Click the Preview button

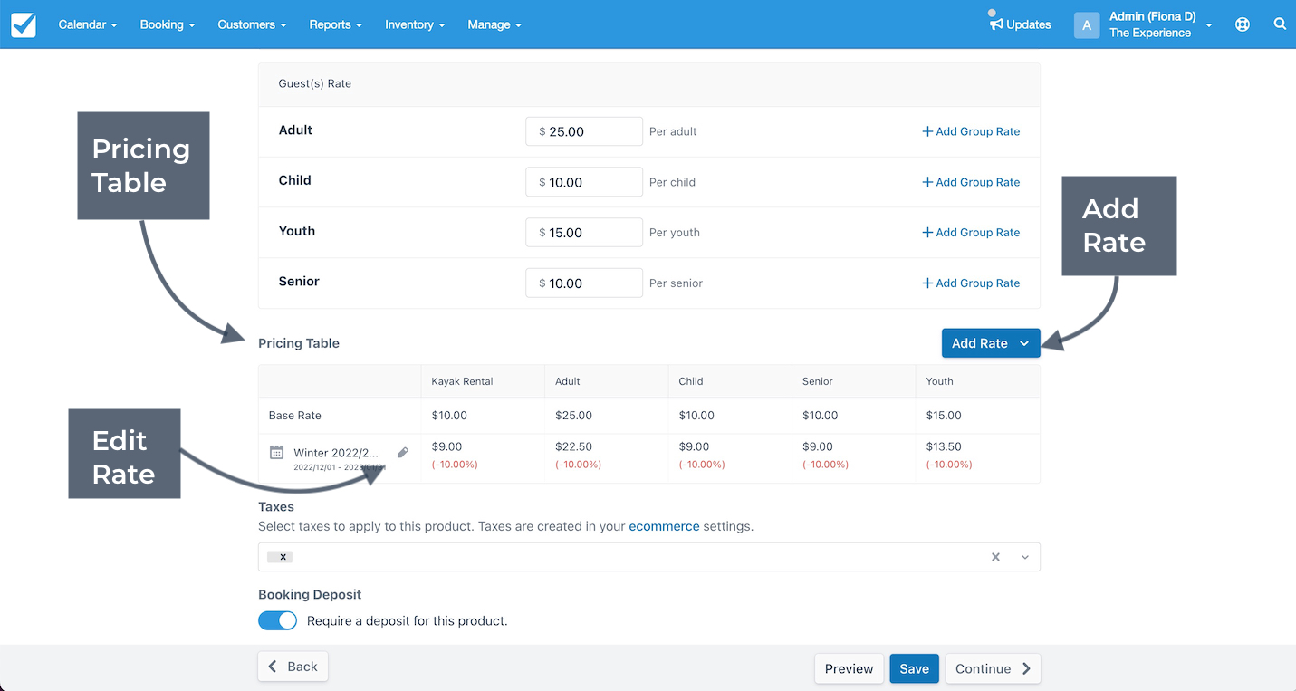click(x=849, y=668)
